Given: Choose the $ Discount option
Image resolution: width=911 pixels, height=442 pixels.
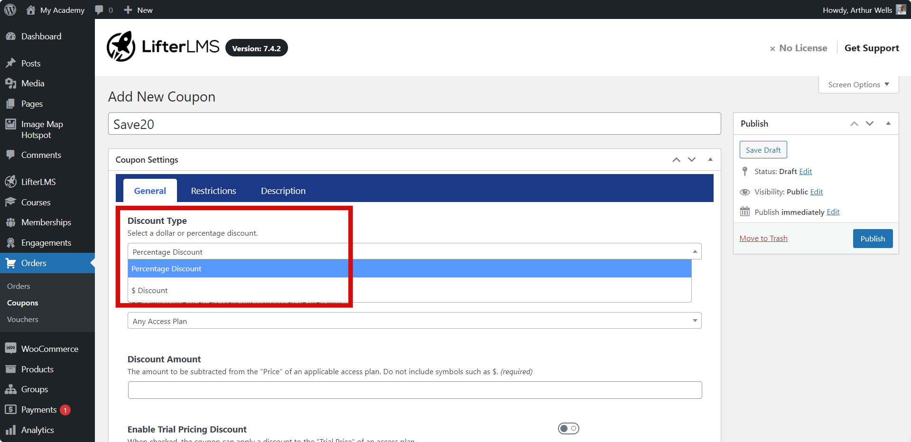Looking at the screenshot, I should click(409, 290).
